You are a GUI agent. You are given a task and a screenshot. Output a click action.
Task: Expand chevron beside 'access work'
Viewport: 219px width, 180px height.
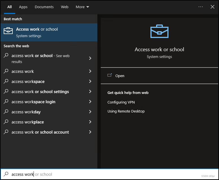coord(90,71)
